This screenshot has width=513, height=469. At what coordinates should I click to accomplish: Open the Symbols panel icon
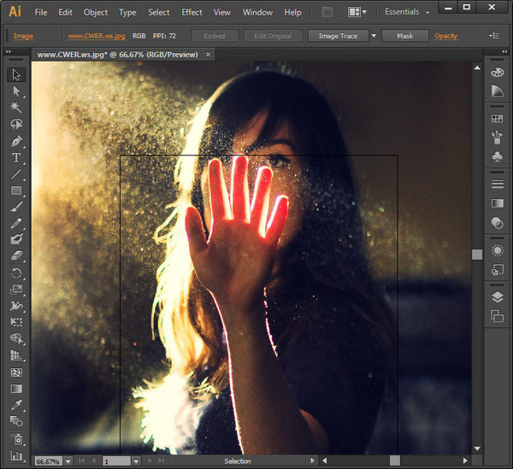(x=498, y=156)
